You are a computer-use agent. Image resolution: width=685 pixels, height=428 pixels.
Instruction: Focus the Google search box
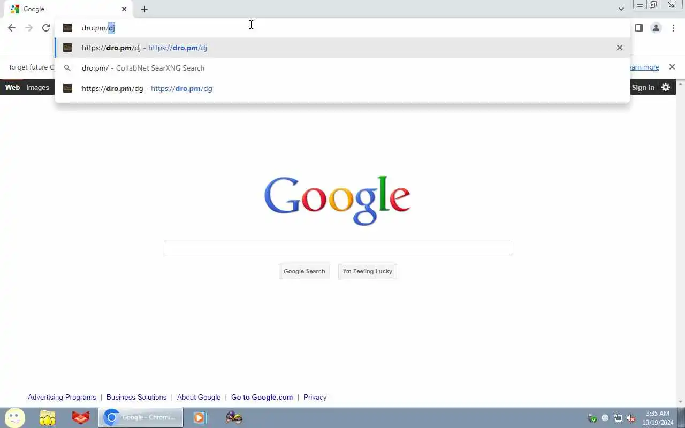(338, 247)
